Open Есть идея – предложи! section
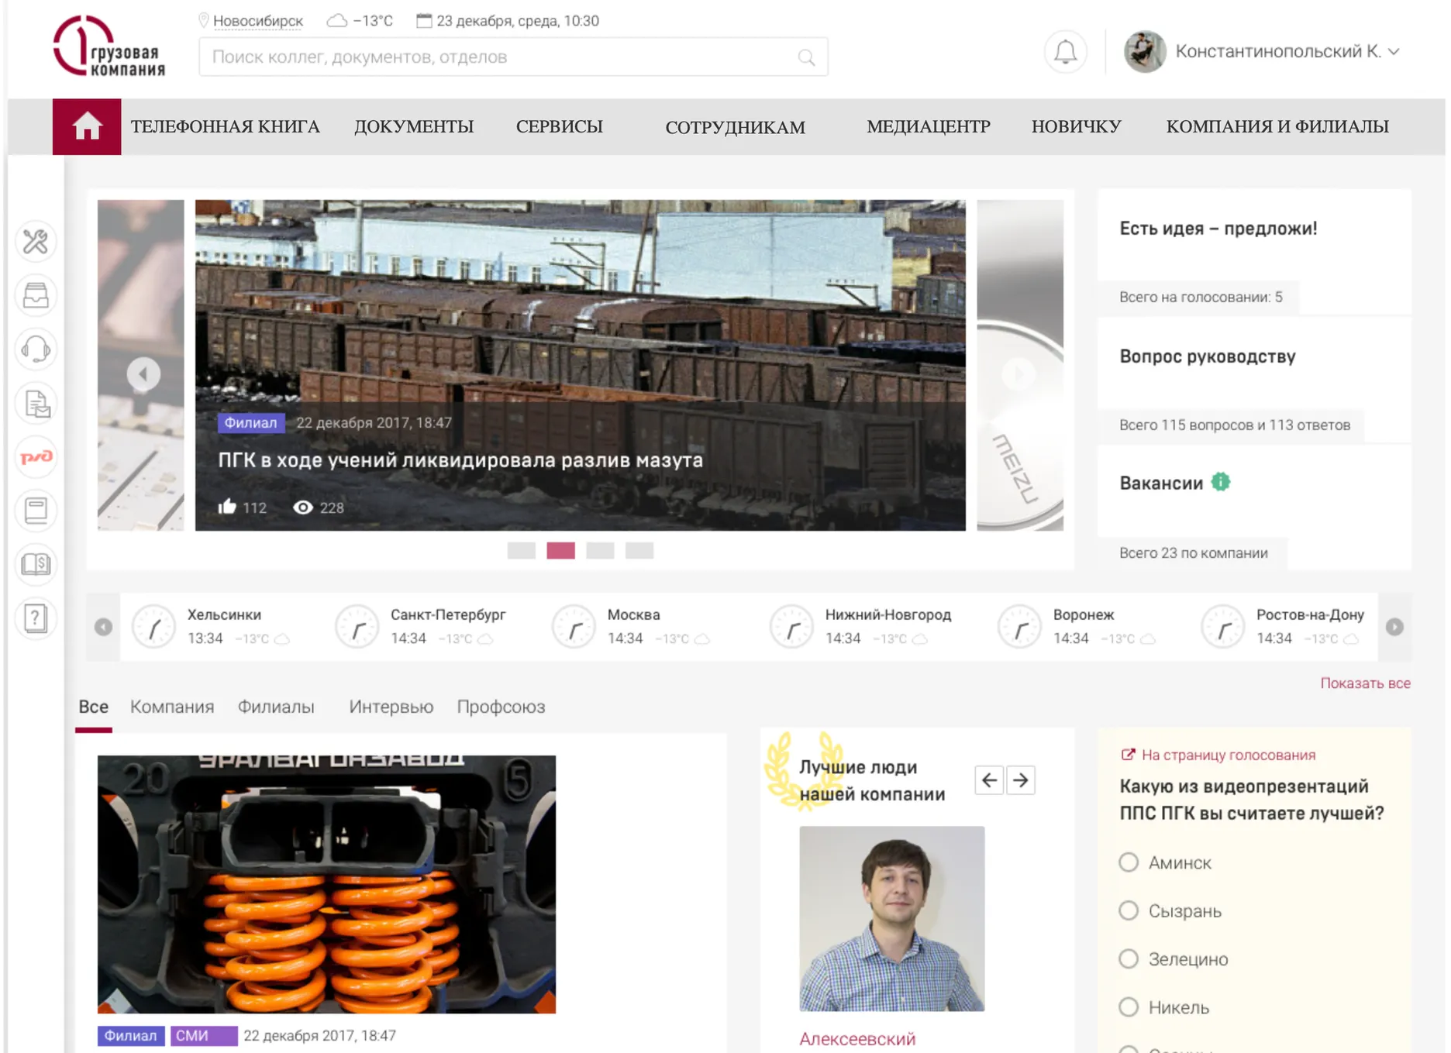This screenshot has height=1053, width=1451. [1218, 229]
